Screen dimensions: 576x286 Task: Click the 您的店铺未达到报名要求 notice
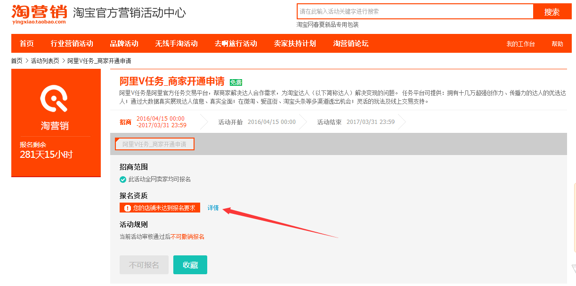coord(160,208)
